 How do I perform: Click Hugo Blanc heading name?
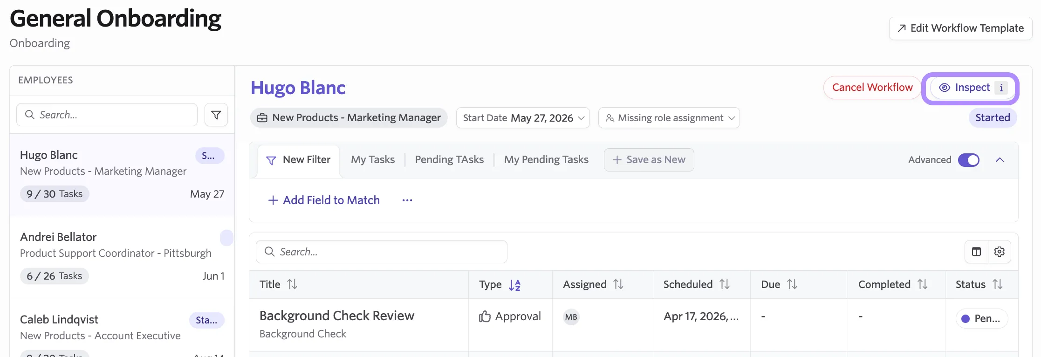click(x=298, y=88)
